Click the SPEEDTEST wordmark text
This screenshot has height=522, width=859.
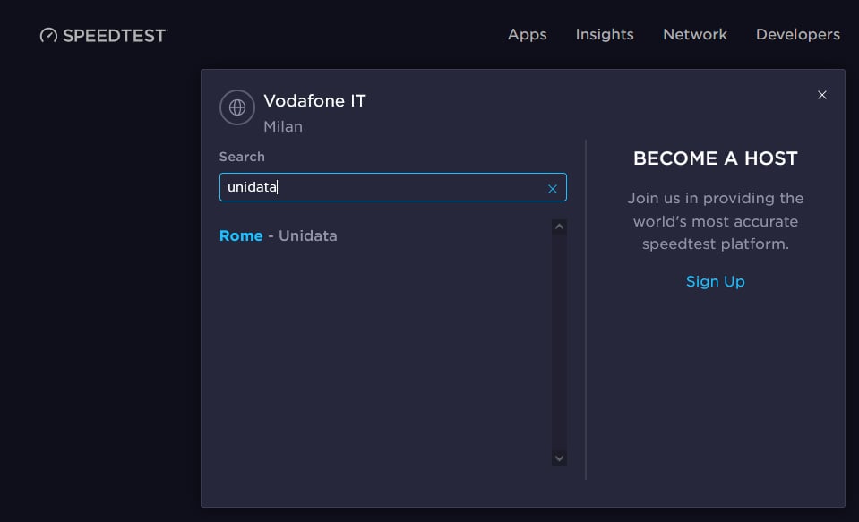pyautogui.click(x=115, y=36)
